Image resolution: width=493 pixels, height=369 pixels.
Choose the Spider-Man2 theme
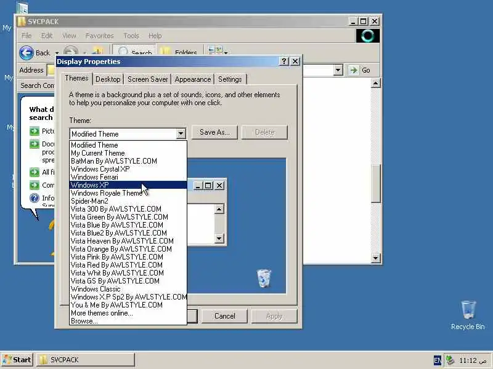pos(128,201)
